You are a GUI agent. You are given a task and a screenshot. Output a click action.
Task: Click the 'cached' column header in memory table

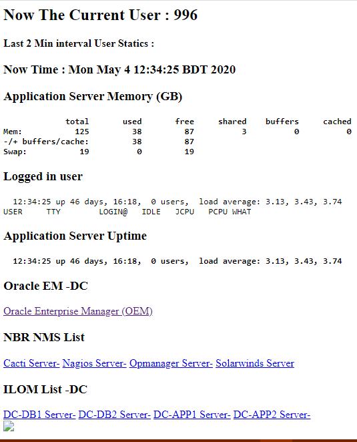click(337, 122)
